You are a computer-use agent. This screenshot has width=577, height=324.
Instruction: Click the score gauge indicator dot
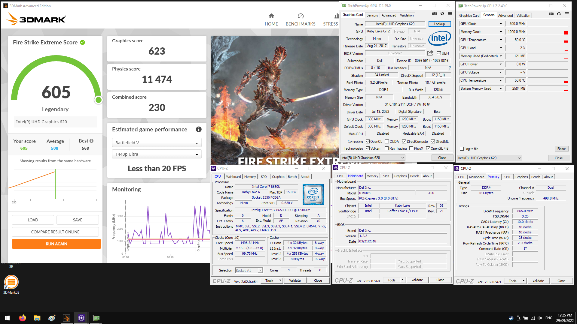98,100
